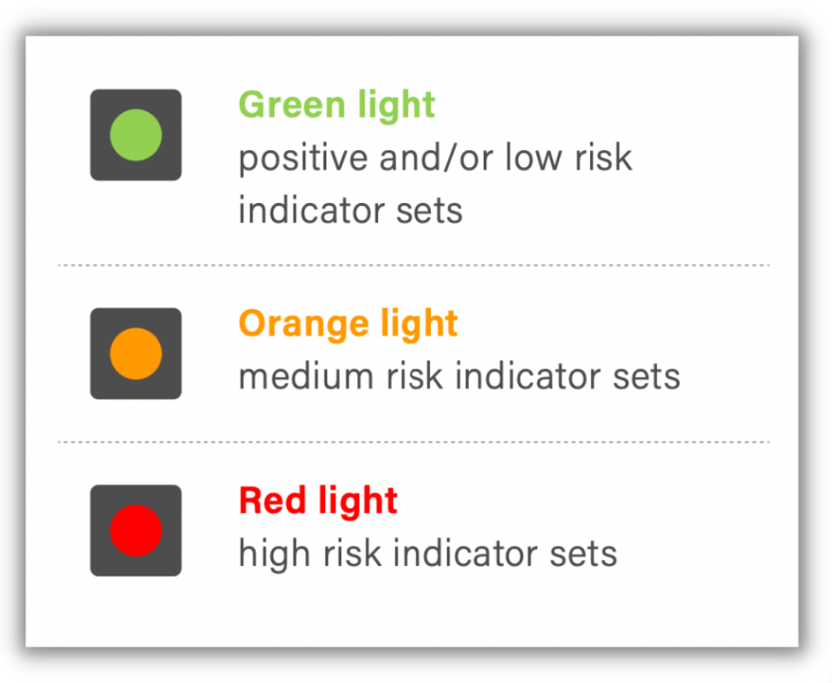Click the 'Green light' heading

pos(337,106)
